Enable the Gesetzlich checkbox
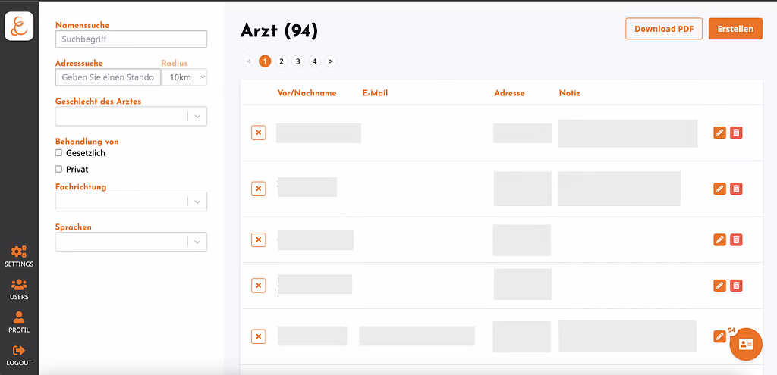 (x=58, y=153)
